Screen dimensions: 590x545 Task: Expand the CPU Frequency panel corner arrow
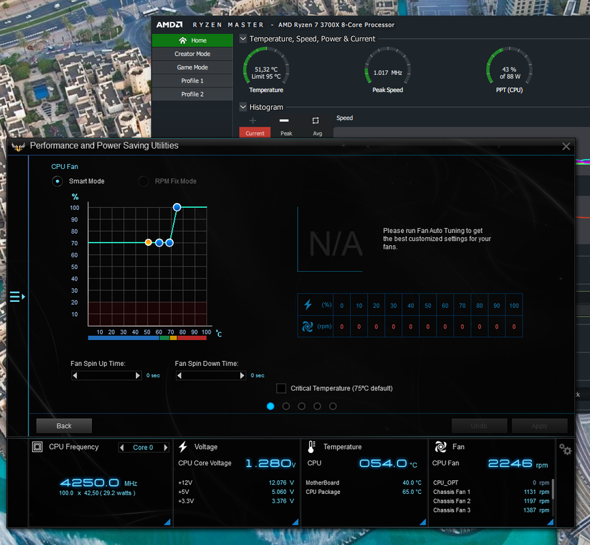[168, 522]
